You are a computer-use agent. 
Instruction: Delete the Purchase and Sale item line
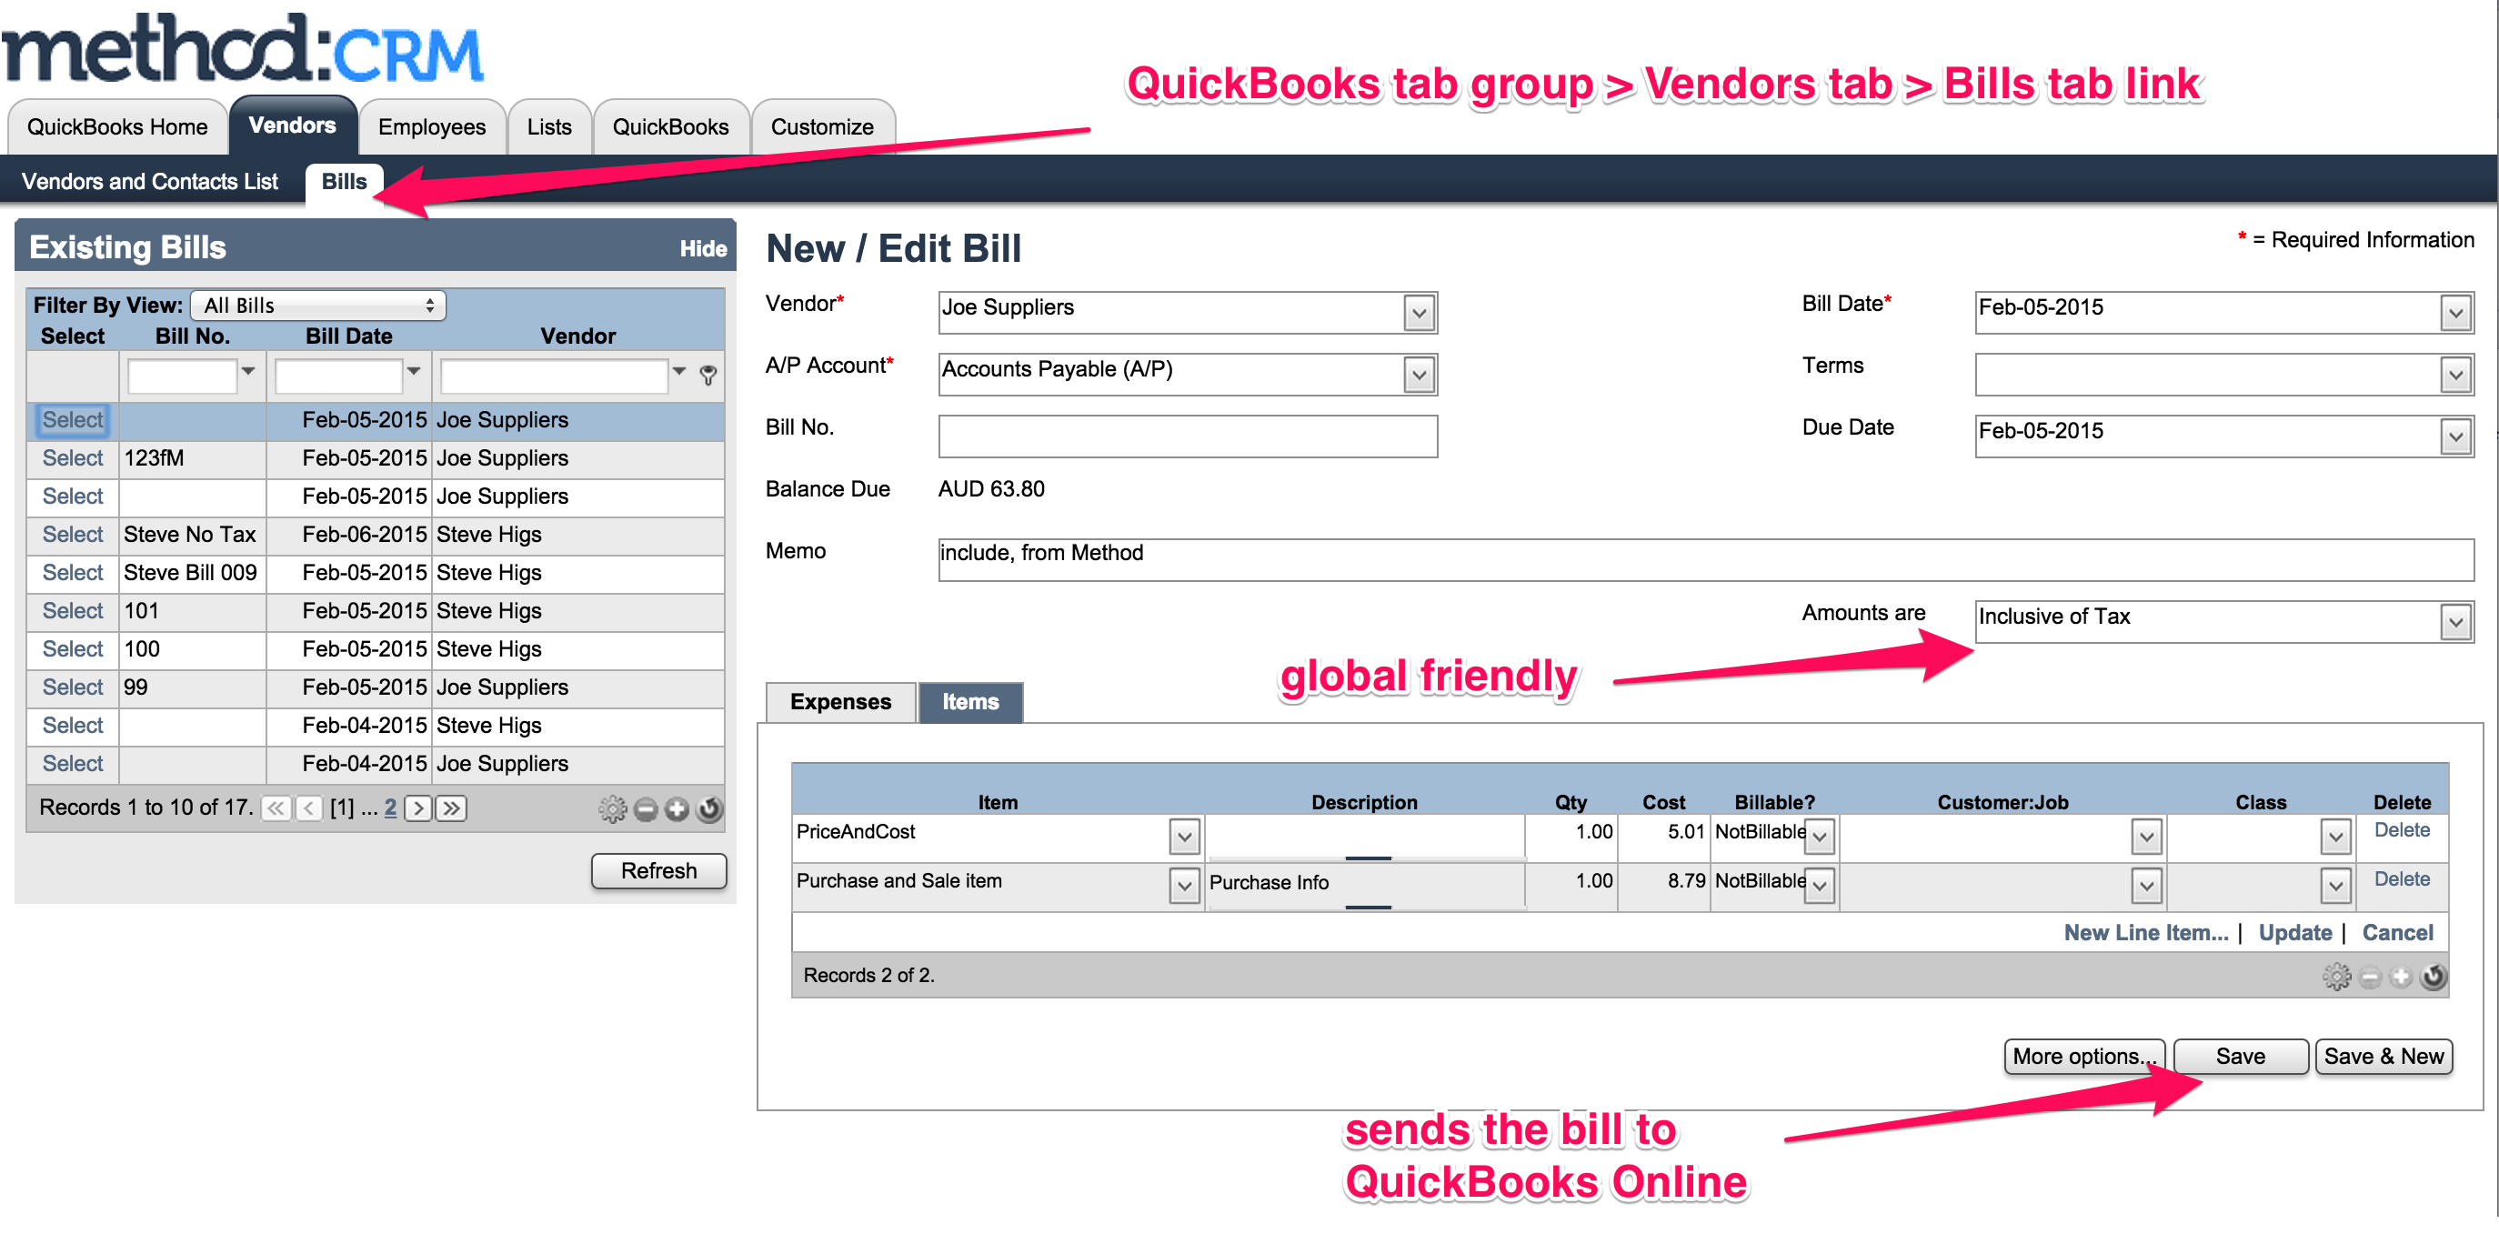click(x=2401, y=879)
